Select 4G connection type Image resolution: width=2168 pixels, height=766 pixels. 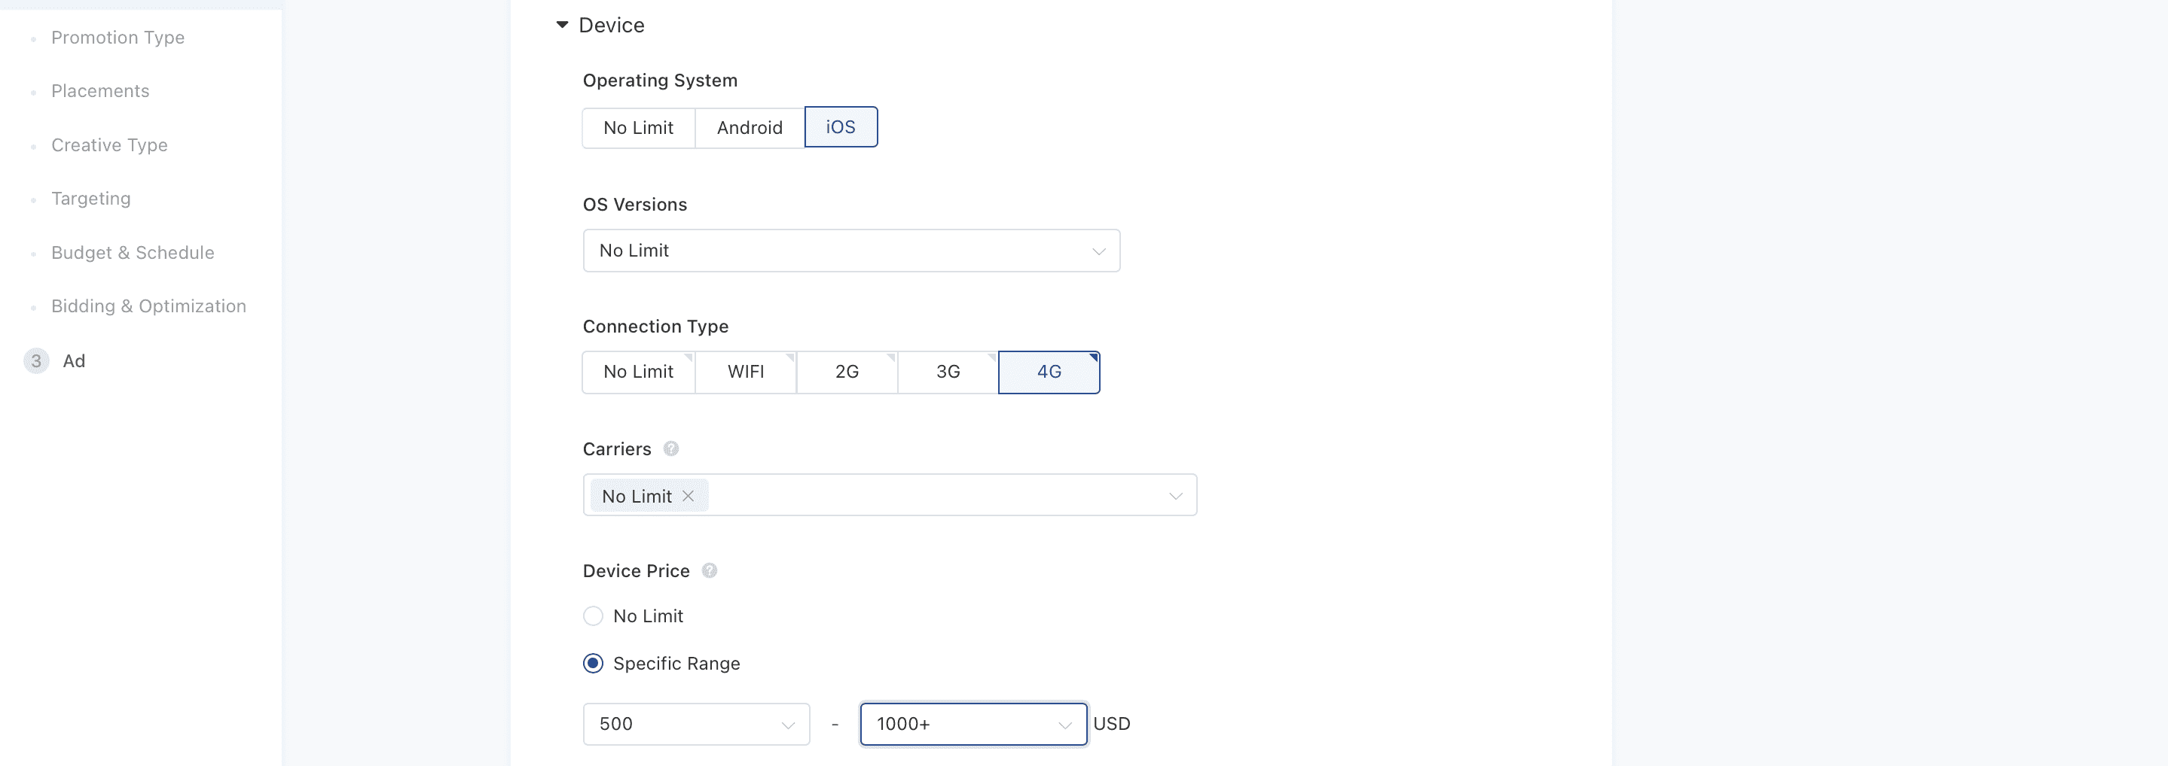point(1049,372)
